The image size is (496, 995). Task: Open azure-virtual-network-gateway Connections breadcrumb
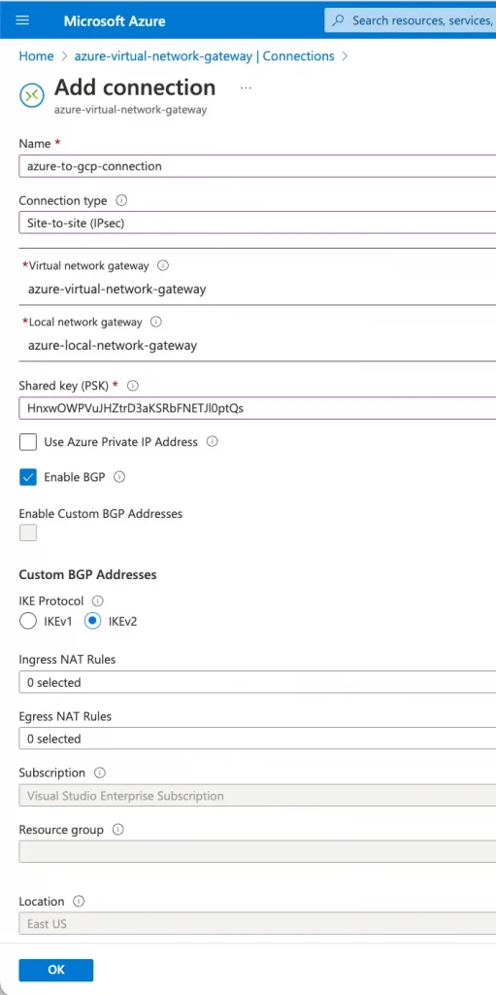coord(204,55)
